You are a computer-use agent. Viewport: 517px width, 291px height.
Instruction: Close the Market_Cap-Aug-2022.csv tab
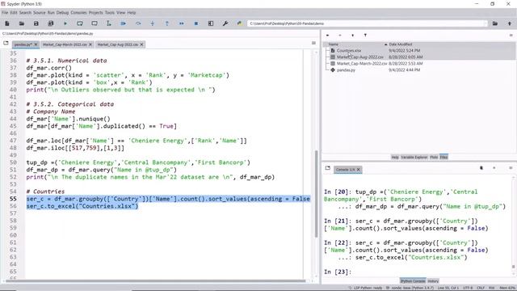(142, 44)
